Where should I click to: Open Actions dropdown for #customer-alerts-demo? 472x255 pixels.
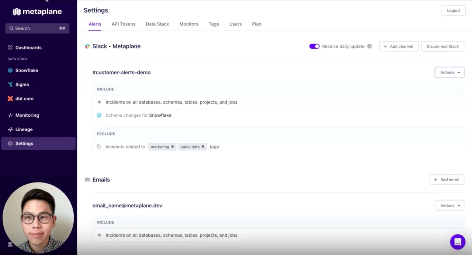coord(450,72)
